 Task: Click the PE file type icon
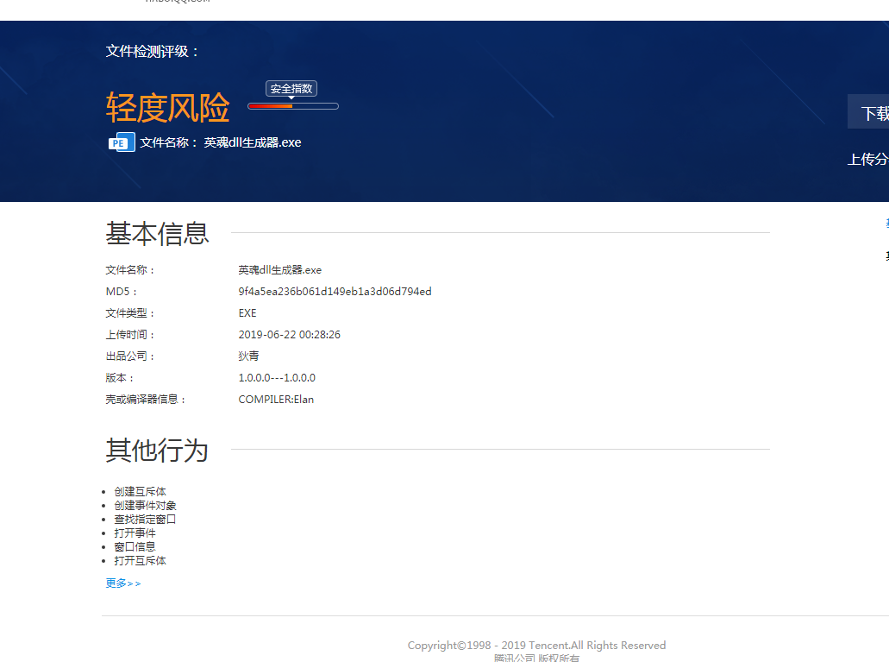[x=122, y=142]
